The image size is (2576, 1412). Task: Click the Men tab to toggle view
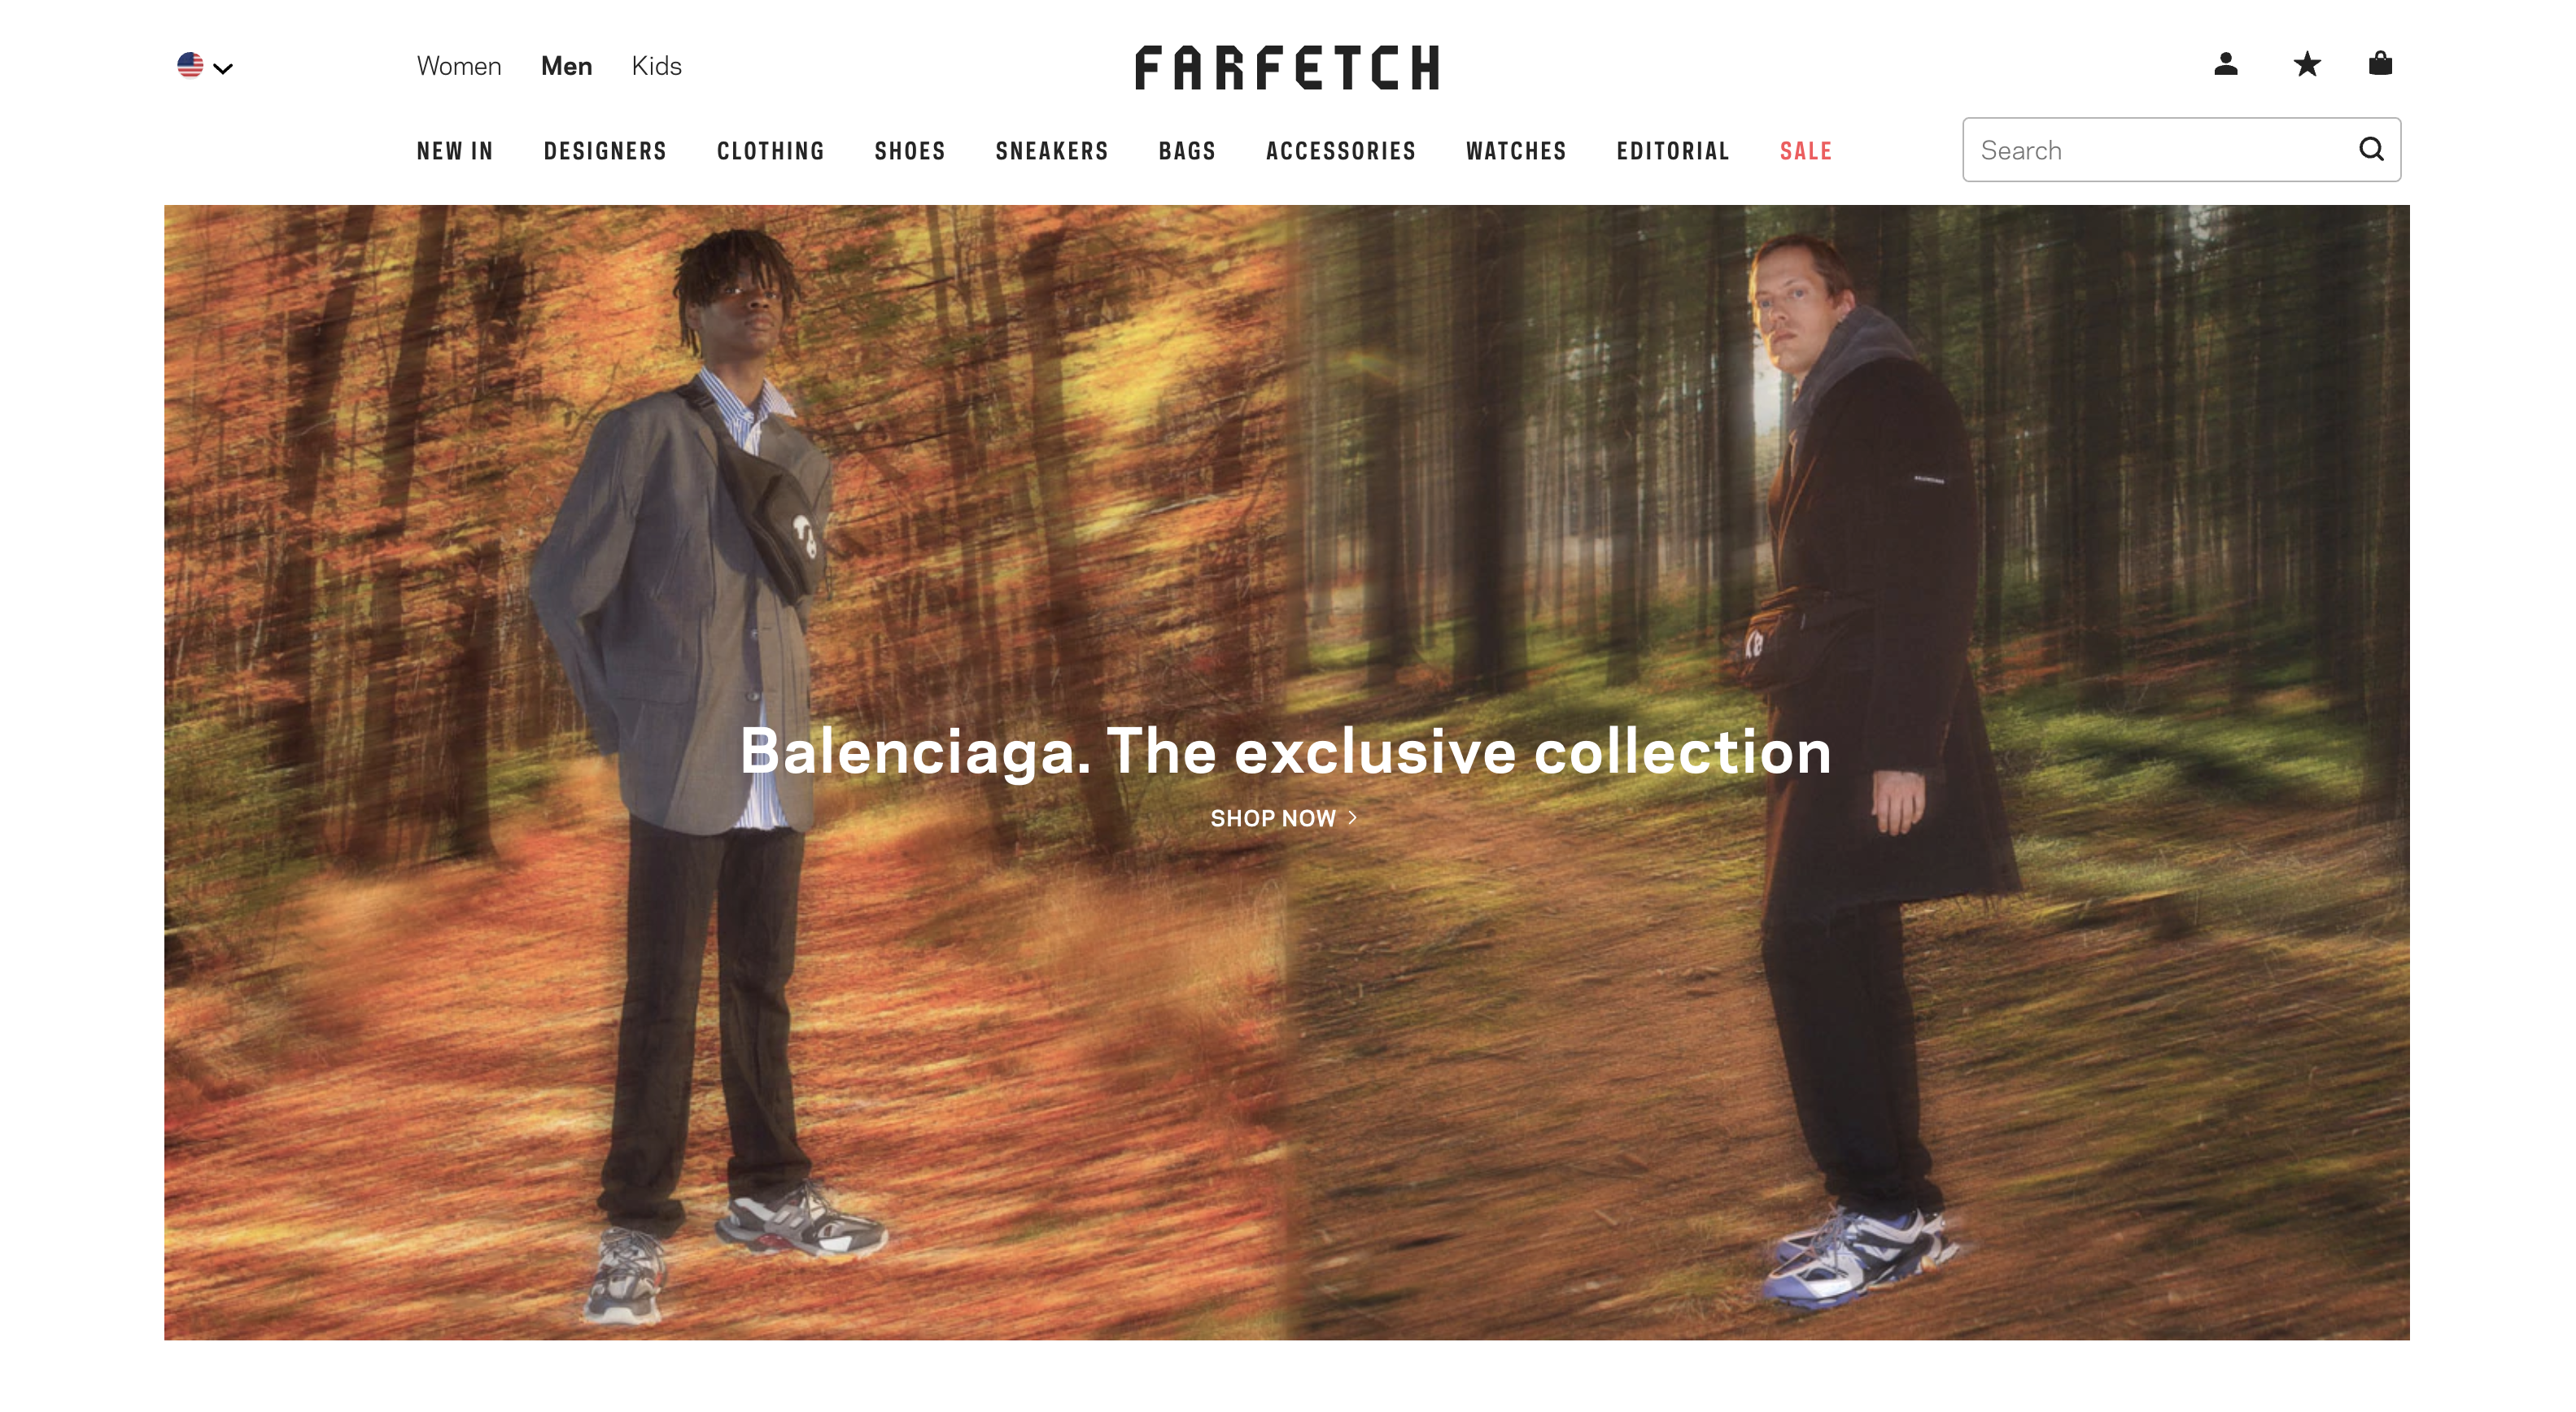[x=564, y=64]
